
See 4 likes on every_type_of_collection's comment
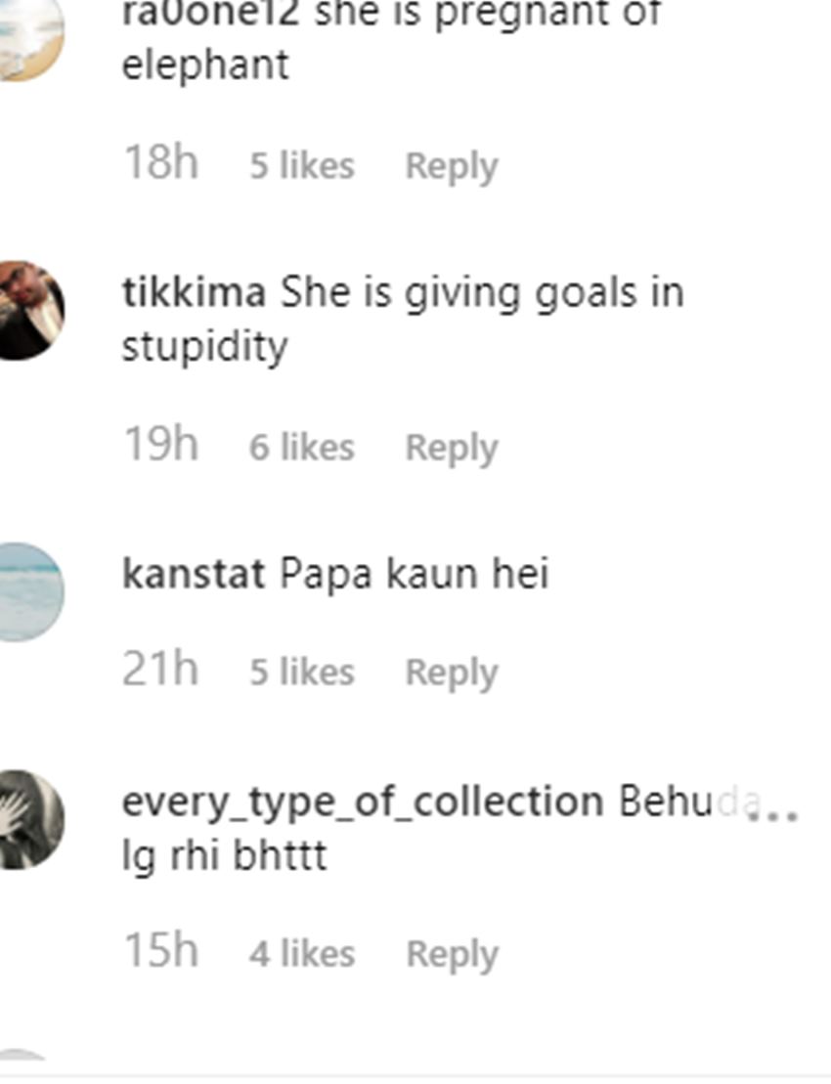click(301, 954)
